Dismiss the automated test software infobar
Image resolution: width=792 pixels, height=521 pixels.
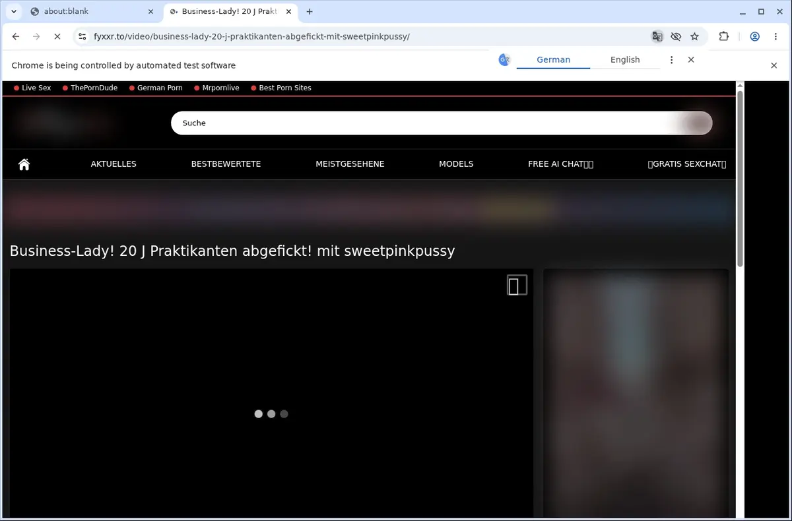tap(774, 65)
